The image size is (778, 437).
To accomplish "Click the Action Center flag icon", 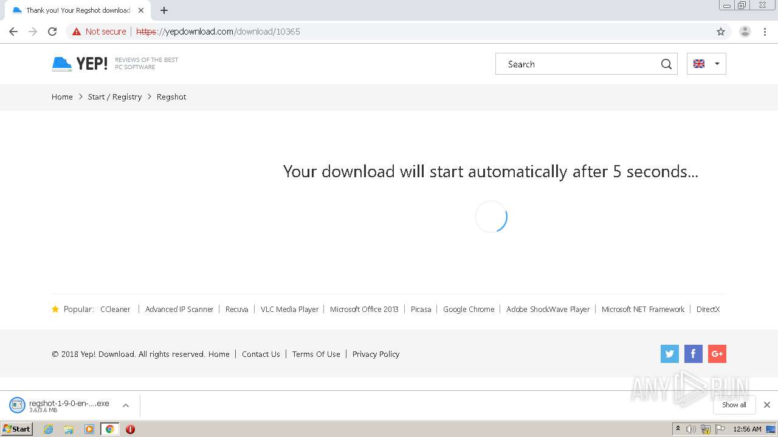I will click(x=720, y=429).
